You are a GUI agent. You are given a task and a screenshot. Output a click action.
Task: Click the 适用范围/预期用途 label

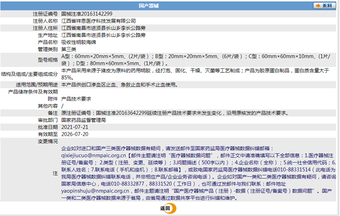[37, 85]
